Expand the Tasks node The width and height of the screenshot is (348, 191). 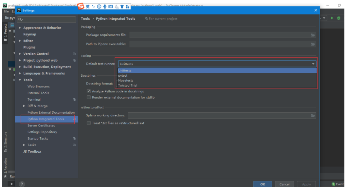(x=24, y=145)
